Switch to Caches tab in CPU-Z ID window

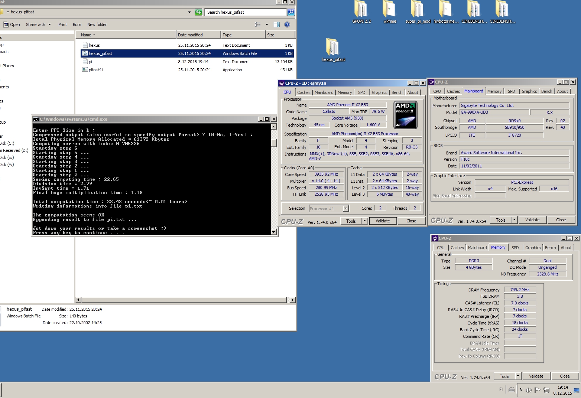coord(304,92)
